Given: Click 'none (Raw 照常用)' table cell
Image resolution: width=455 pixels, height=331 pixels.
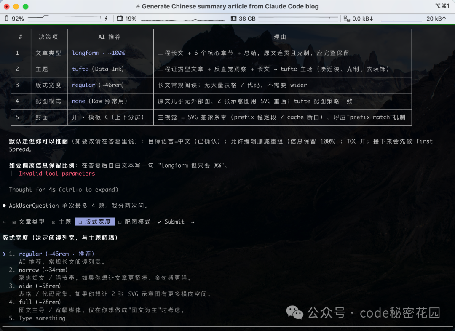Looking at the screenshot, I should tap(110, 101).
